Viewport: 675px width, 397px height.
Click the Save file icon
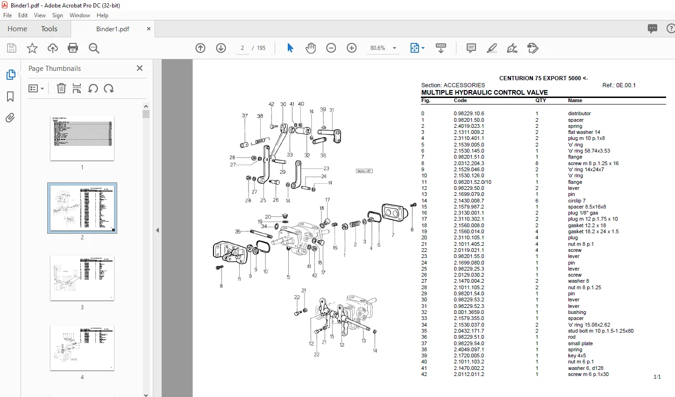click(x=12, y=48)
